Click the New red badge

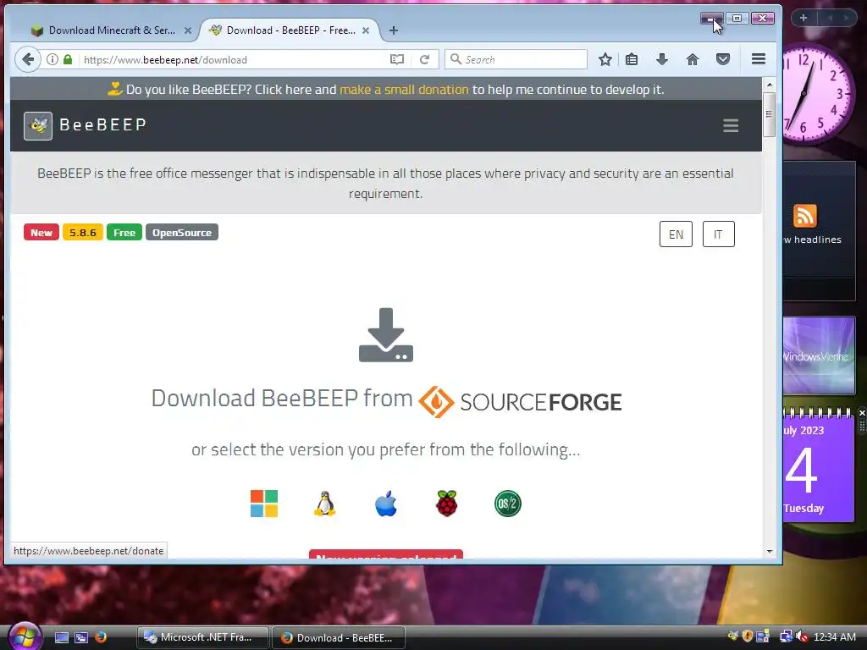[41, 233]
